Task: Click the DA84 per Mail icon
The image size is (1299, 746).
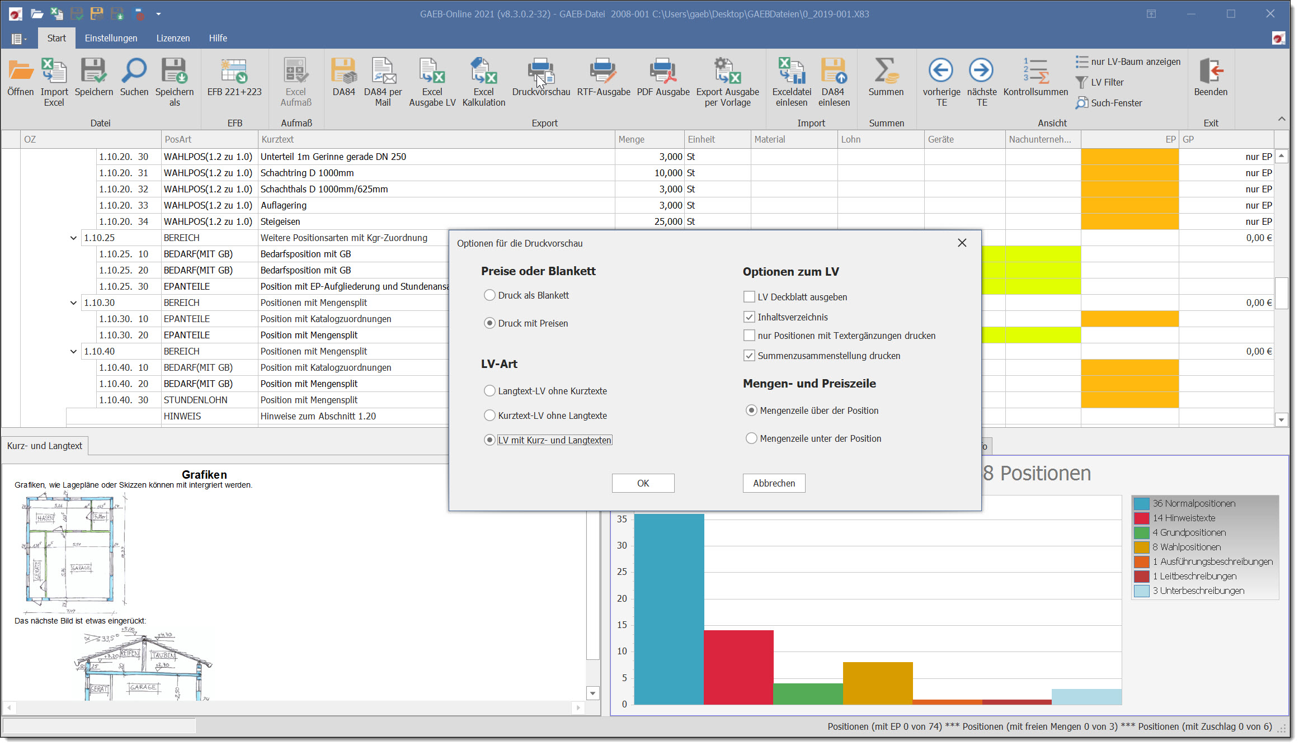Action: [x=383, y=82]
